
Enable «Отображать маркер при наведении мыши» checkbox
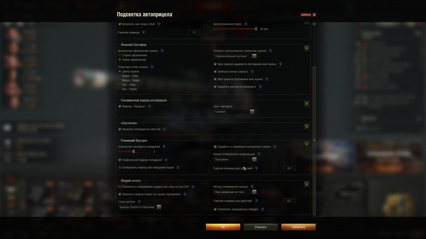[120, 167]
